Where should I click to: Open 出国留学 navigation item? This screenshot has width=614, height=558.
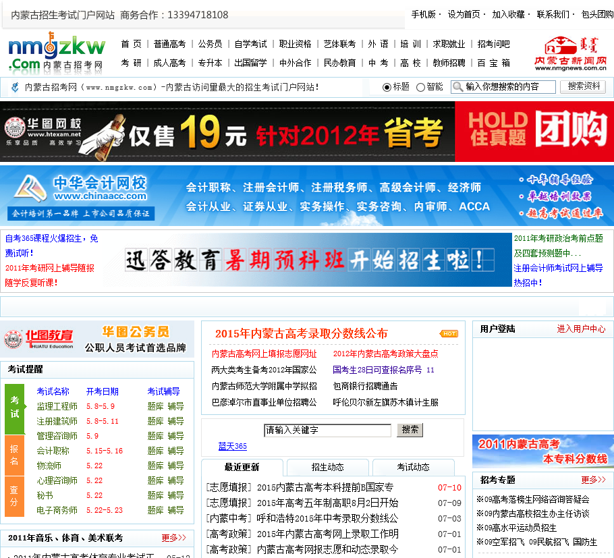(x=250, y=63)
